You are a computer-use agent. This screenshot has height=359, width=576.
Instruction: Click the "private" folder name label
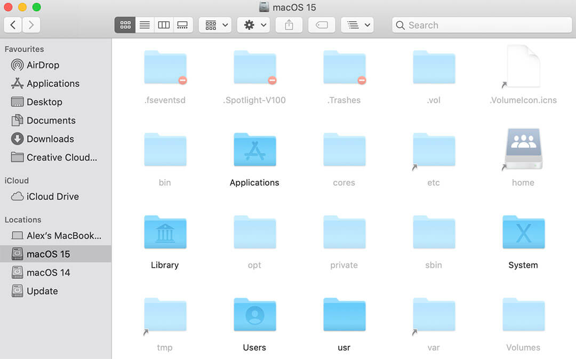click(344, 265)
